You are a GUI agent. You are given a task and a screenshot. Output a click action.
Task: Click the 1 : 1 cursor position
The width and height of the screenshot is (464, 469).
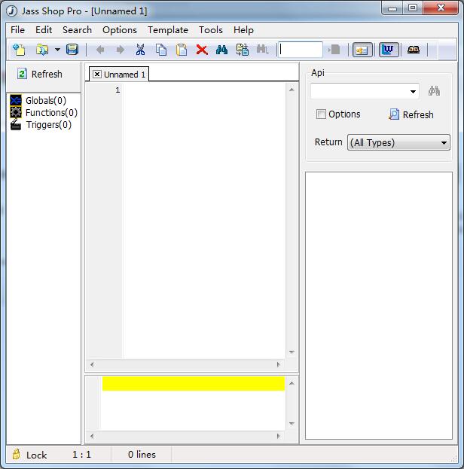[81, 455]
